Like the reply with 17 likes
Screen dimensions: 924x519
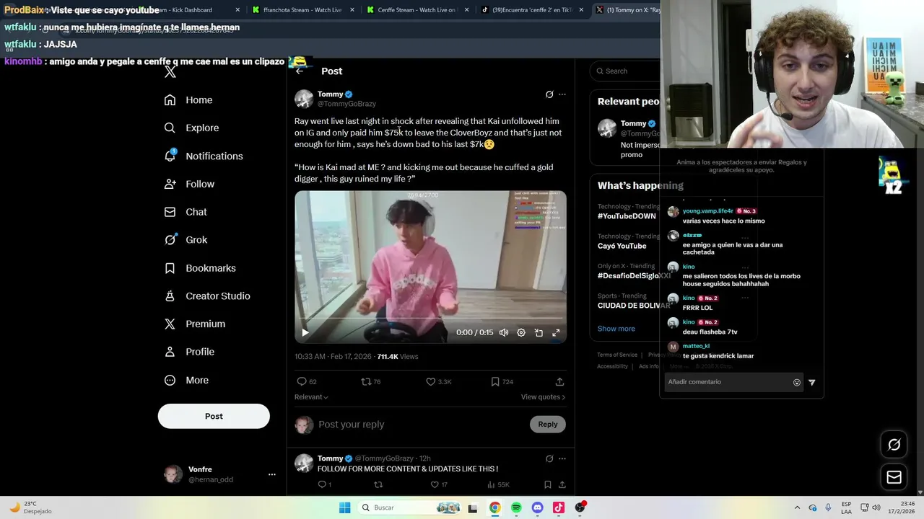coord(434,484)
